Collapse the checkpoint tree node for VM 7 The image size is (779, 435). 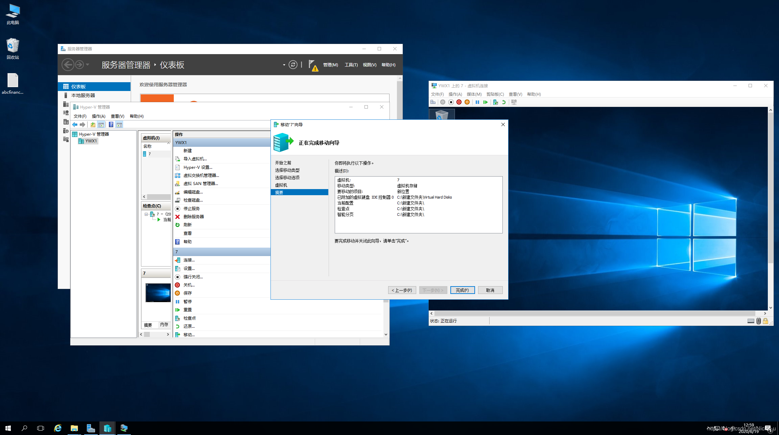tap(146, 214)
